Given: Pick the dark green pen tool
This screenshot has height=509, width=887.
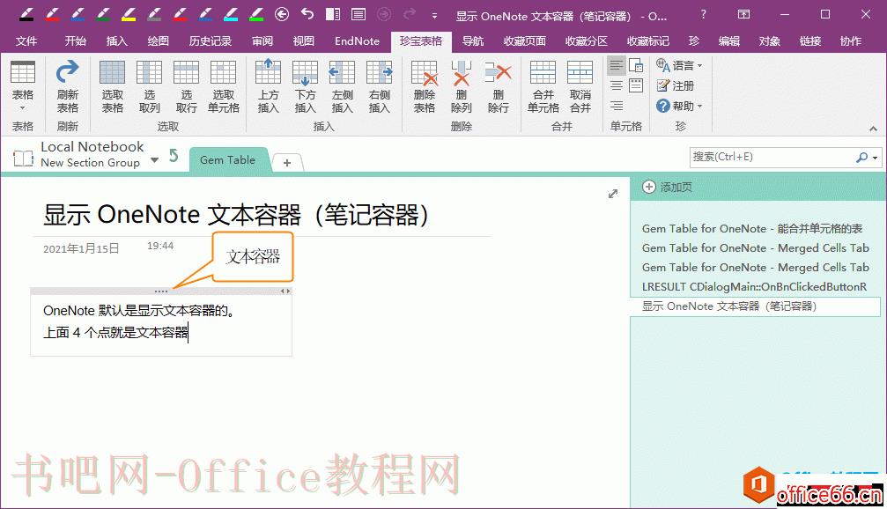Looking at the screenshot, I should pos(103,13).
